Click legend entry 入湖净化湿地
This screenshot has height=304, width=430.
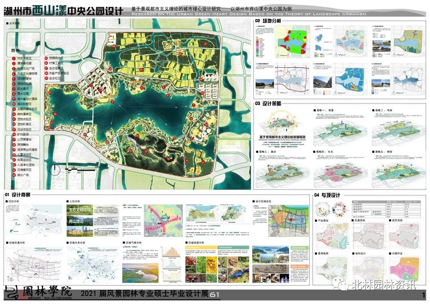point(23,165)
